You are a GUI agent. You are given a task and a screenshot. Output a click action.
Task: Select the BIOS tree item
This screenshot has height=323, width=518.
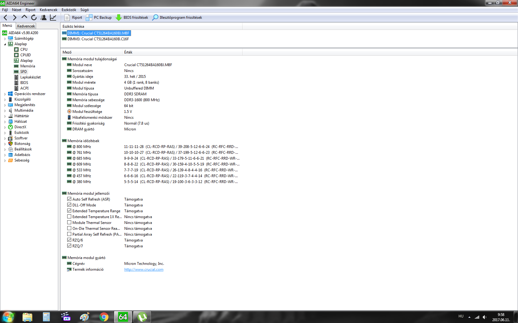24,82
